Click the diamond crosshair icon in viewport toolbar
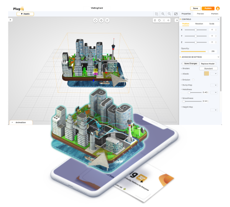 [x=168, y=20]
